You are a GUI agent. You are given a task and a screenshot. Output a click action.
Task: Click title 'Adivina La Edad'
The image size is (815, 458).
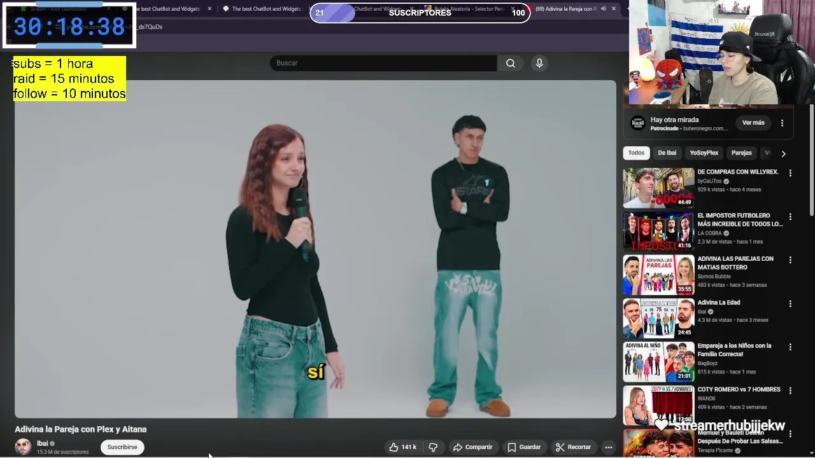[719, 303]
